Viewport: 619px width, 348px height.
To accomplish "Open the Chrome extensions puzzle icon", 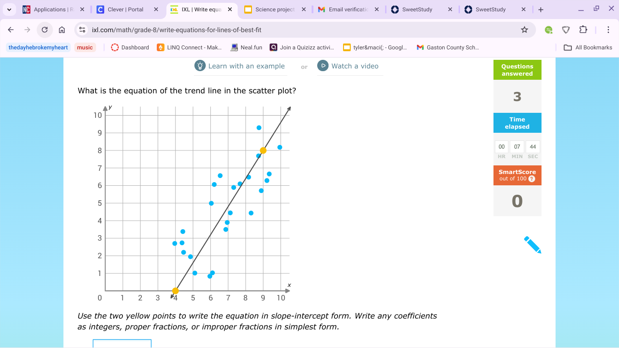I will point(583,30).
